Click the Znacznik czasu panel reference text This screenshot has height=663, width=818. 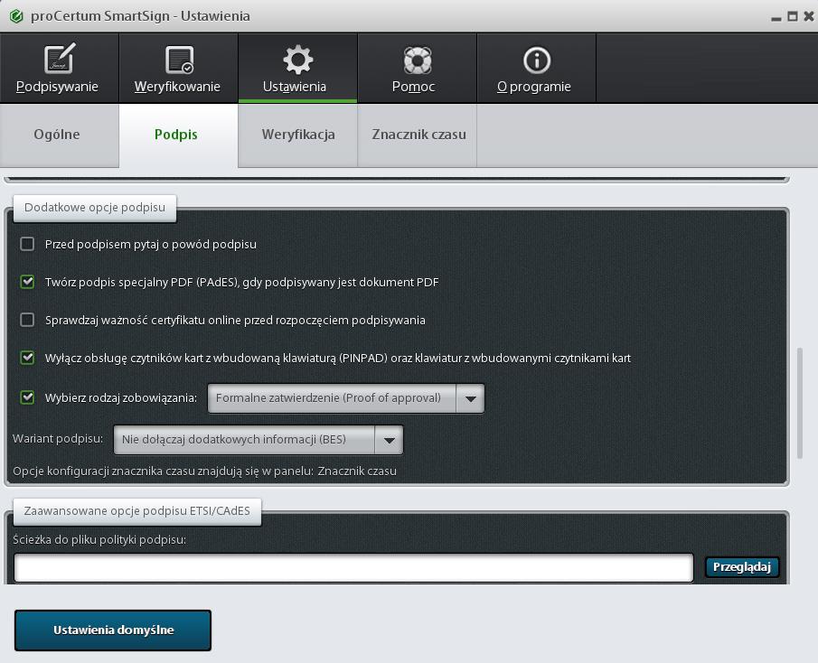[357, 472]
